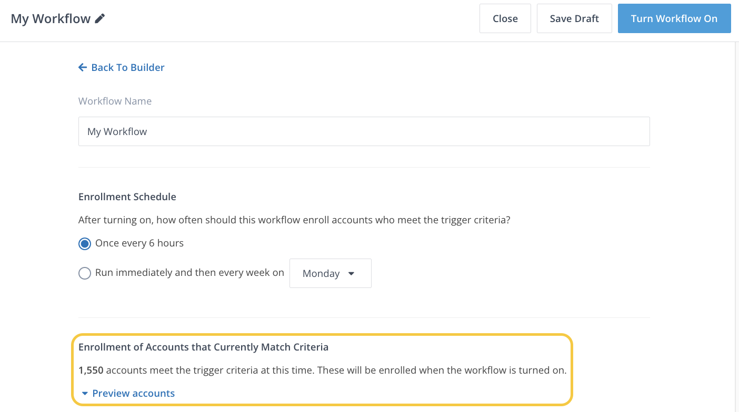Viewport: 739px width, 412px height.
Task: Save the workflow as a draft
Action: click(x=574, y=19)
